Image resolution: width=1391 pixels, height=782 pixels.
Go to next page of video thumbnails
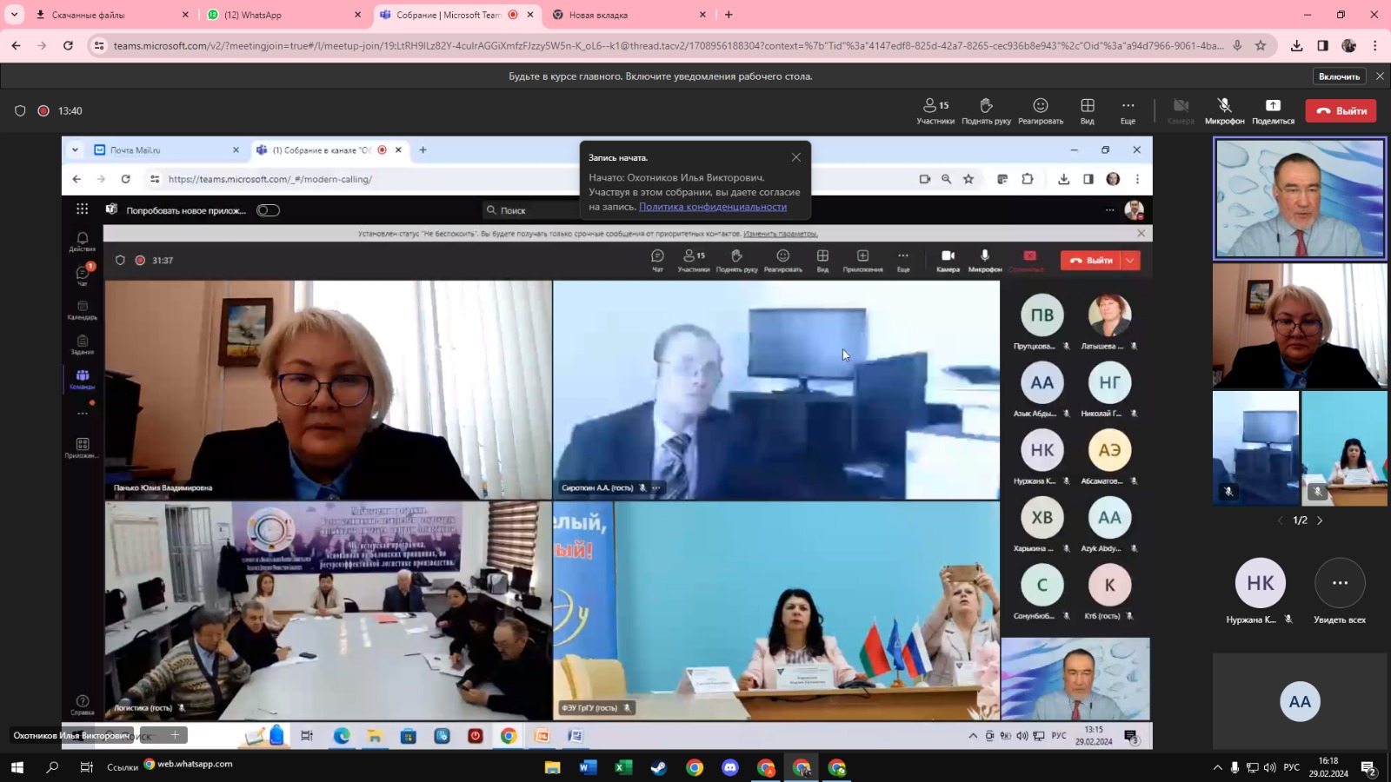(1320, 520)
